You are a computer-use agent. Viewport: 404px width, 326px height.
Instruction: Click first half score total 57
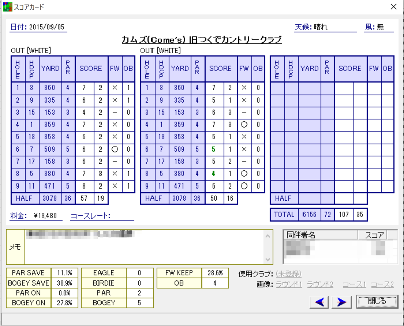(x=84, y=198)
